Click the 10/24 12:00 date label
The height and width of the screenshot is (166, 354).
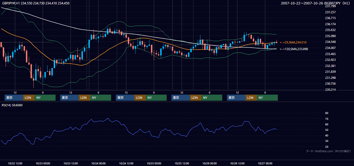(x=126, y=163)
